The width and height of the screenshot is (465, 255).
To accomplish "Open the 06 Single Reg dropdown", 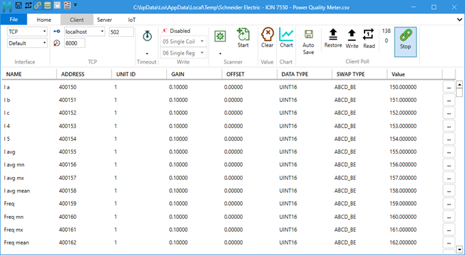I will (183, 53).
